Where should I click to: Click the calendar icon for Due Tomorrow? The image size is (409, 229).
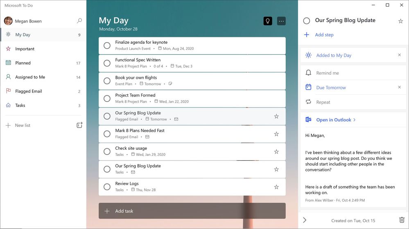tap(308, 87)
